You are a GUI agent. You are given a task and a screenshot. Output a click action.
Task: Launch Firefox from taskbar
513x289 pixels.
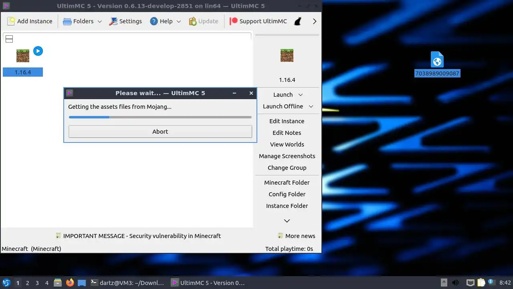click(70, 283)
